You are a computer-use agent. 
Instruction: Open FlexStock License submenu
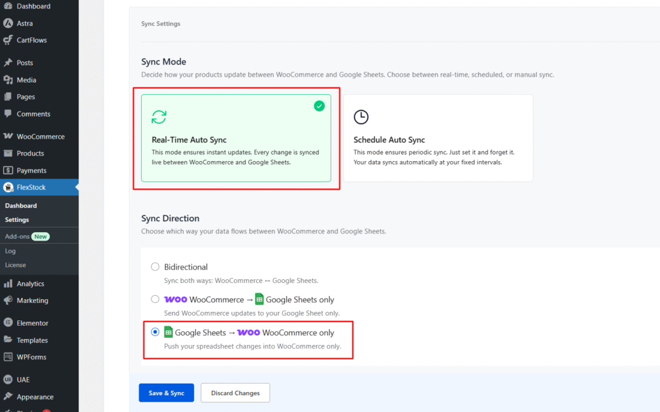(15, 265)
